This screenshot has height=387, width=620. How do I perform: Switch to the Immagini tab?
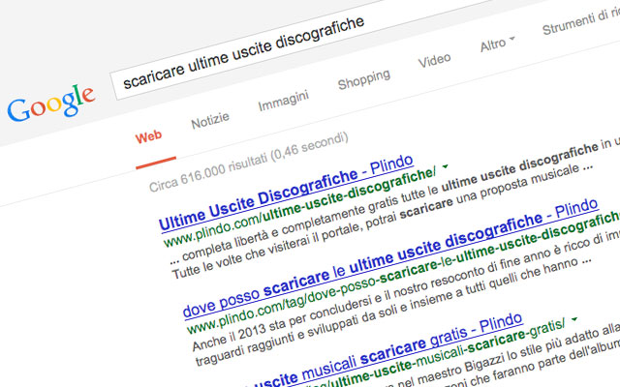tap(283, 101)
